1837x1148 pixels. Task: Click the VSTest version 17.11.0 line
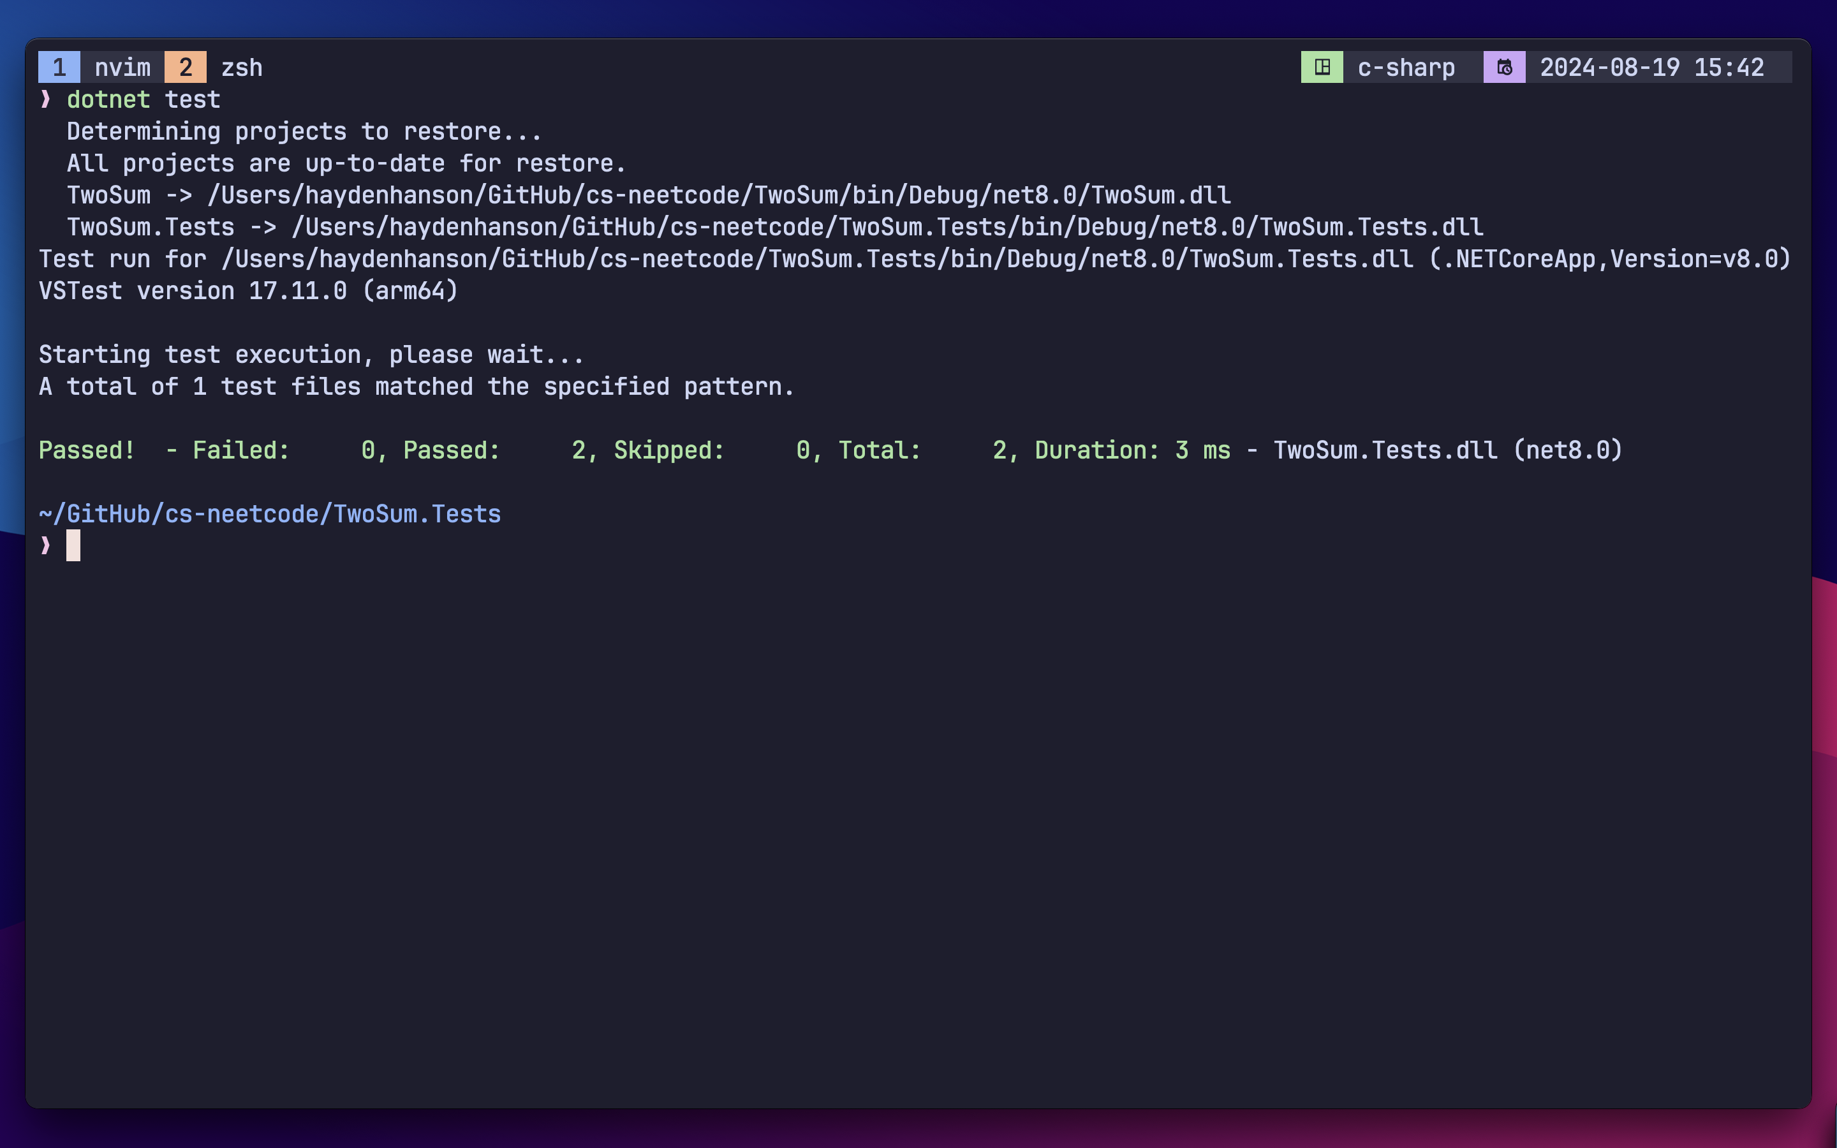(248, 291)
